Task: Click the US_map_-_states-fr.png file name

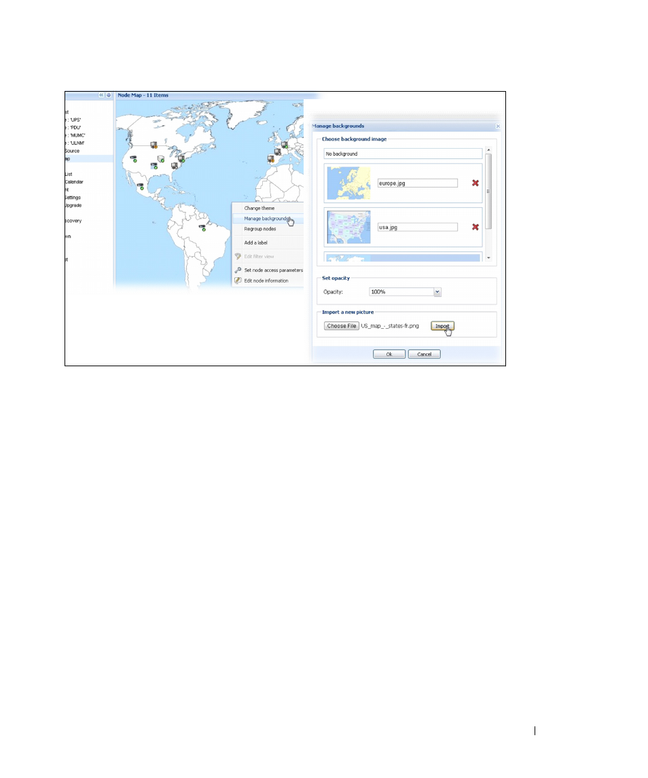Action: tap(390, 326)
